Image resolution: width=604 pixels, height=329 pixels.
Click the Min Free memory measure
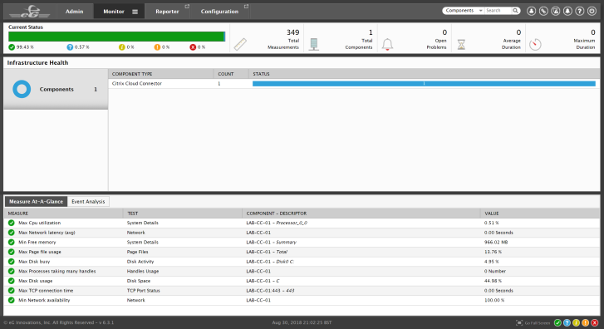[x=37, y=242]
